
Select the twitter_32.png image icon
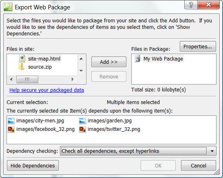82,129
